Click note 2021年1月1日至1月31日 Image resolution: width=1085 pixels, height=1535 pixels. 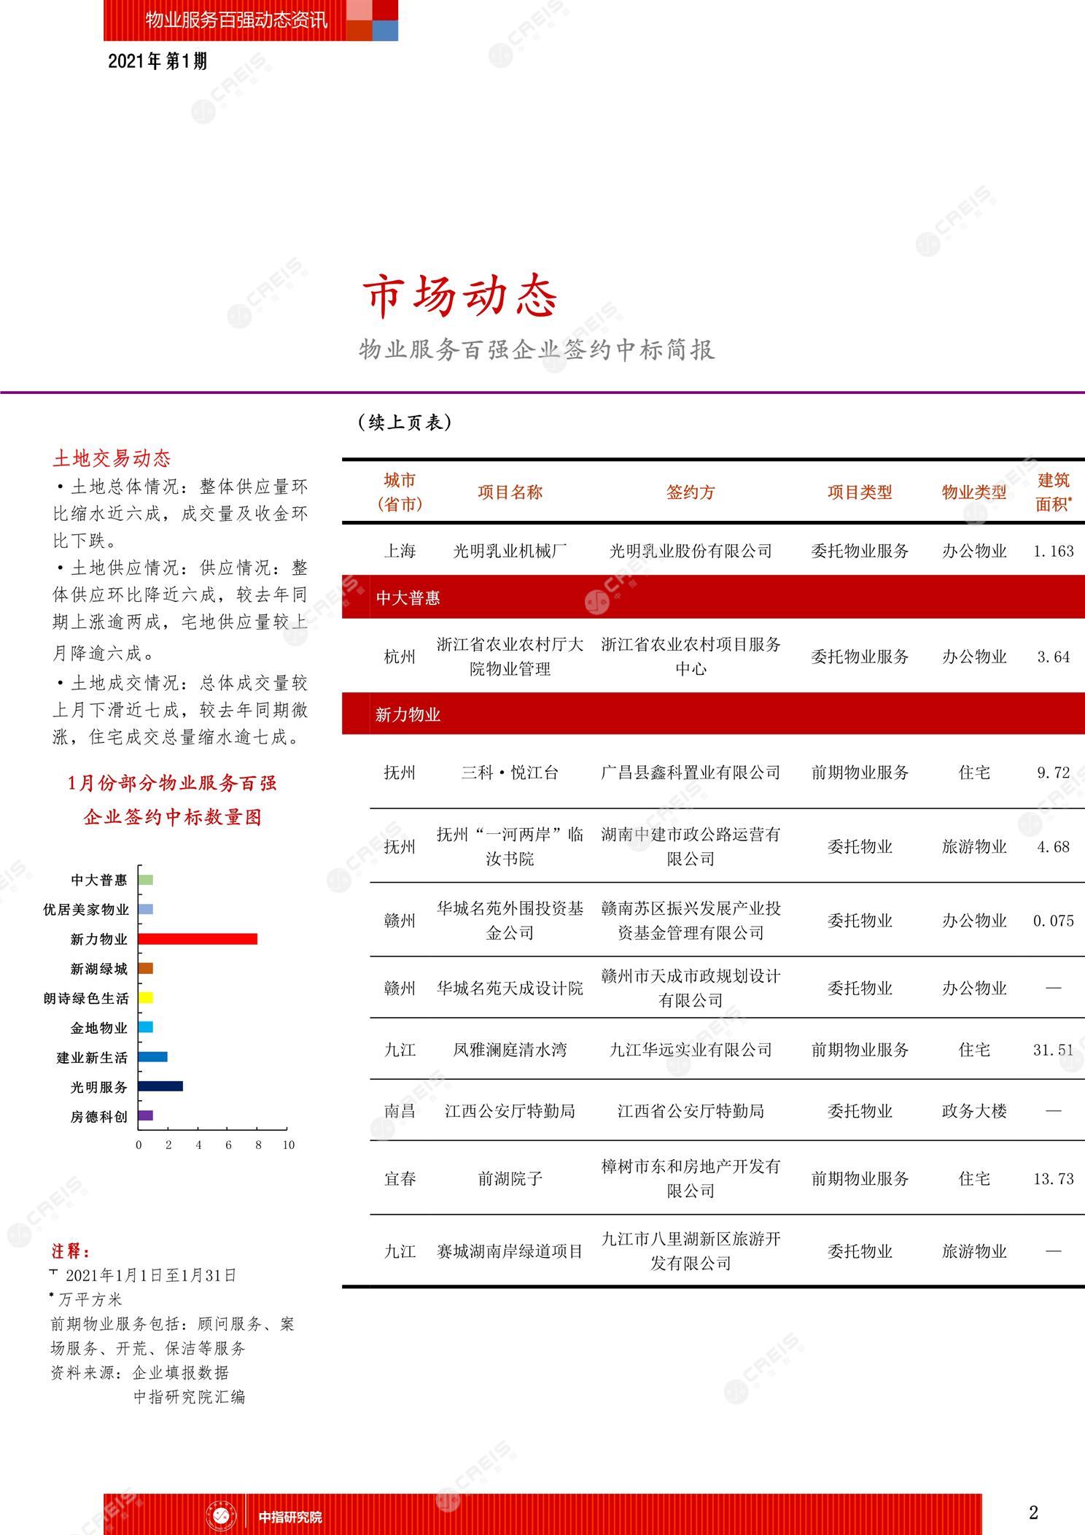point(152,1276)
